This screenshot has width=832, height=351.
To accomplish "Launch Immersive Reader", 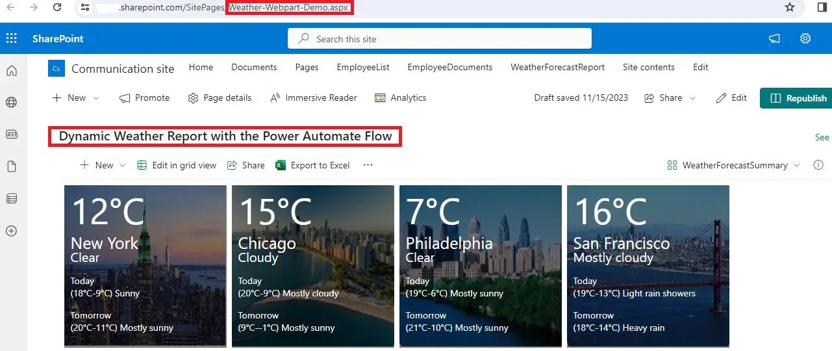I will [313, 97].
